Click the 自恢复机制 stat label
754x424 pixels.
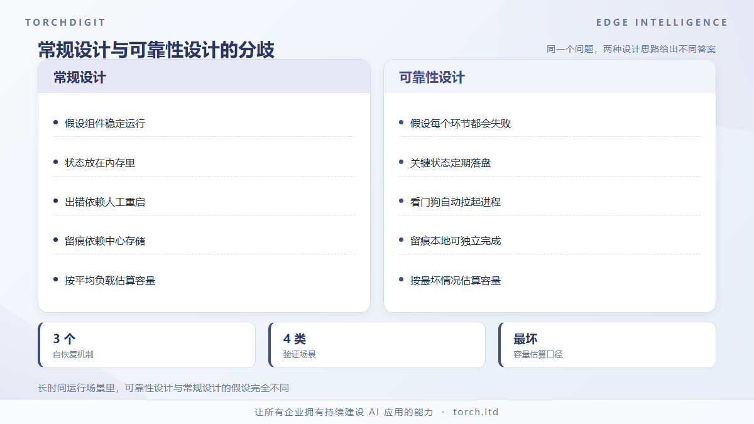[74, 354]
